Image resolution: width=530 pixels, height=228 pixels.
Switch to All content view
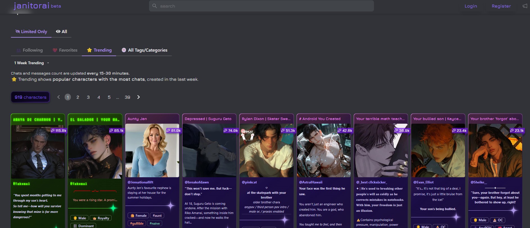[x=61, y=32]
